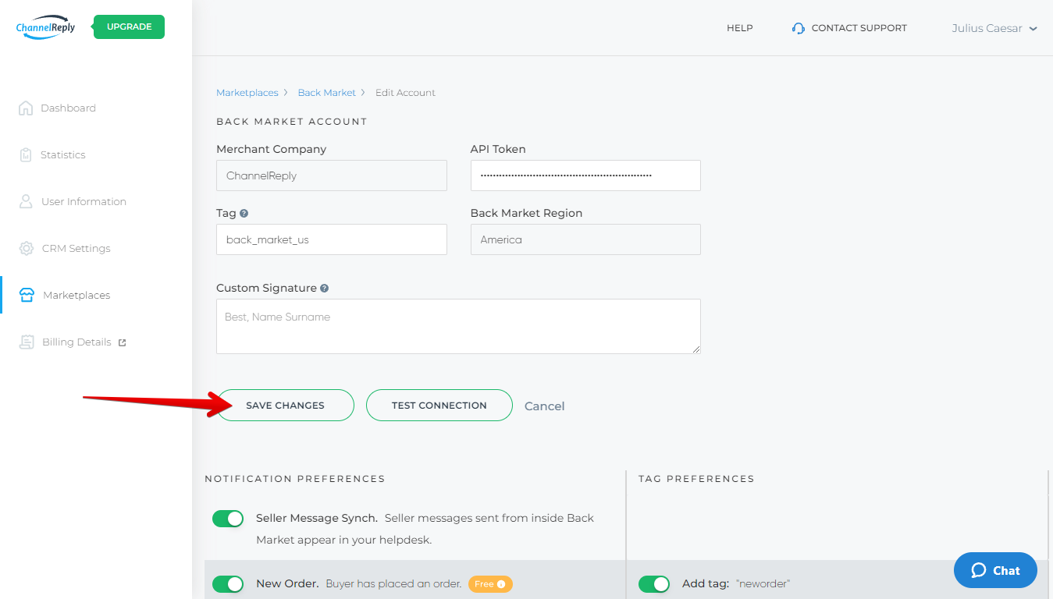Click the Contact Support link
This screenshot has height=599, width=1053.
pos(859,28)
